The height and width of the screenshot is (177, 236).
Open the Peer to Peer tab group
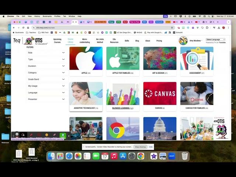click(x=135, y=22)
